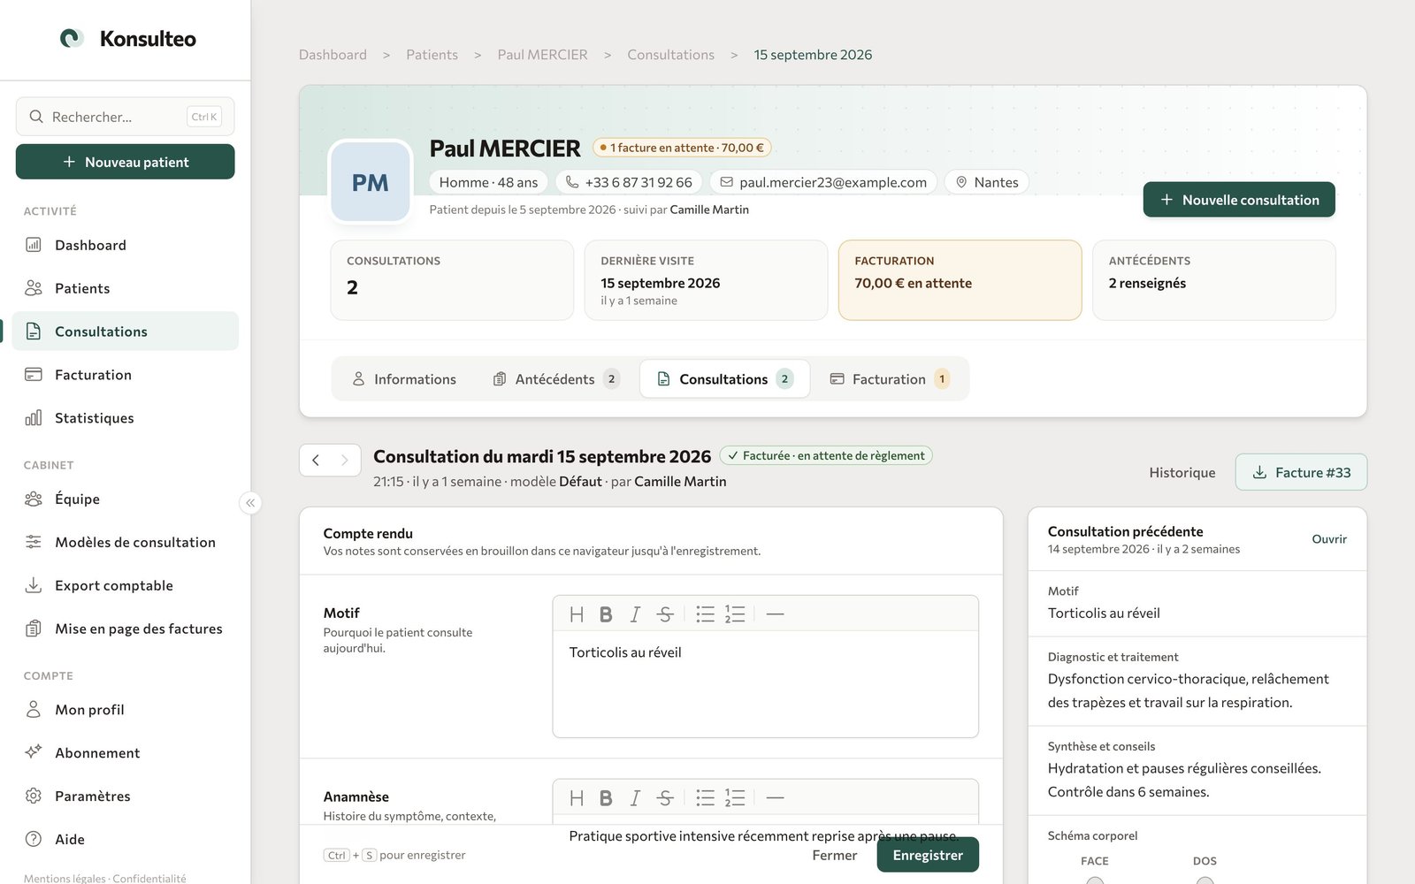Click into the Motif text area
This screenshot has height=884, width=1415.
pyautogui.click(x=766, y=684)
